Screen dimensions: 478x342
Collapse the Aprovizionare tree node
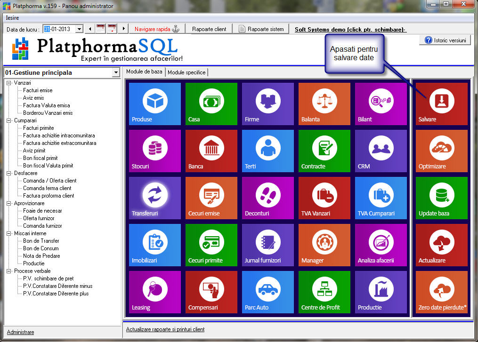[9, 203]
